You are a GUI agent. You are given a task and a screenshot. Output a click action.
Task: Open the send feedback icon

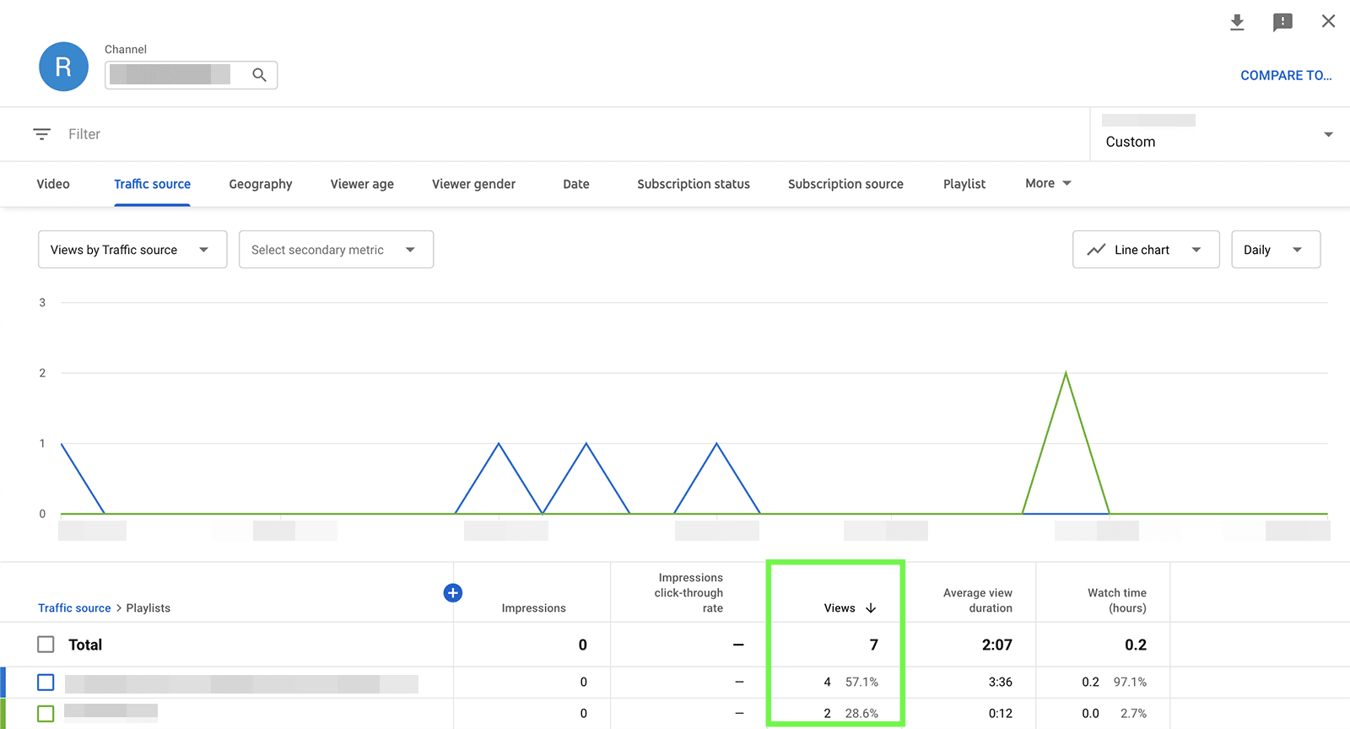[x=1282, y=22]
